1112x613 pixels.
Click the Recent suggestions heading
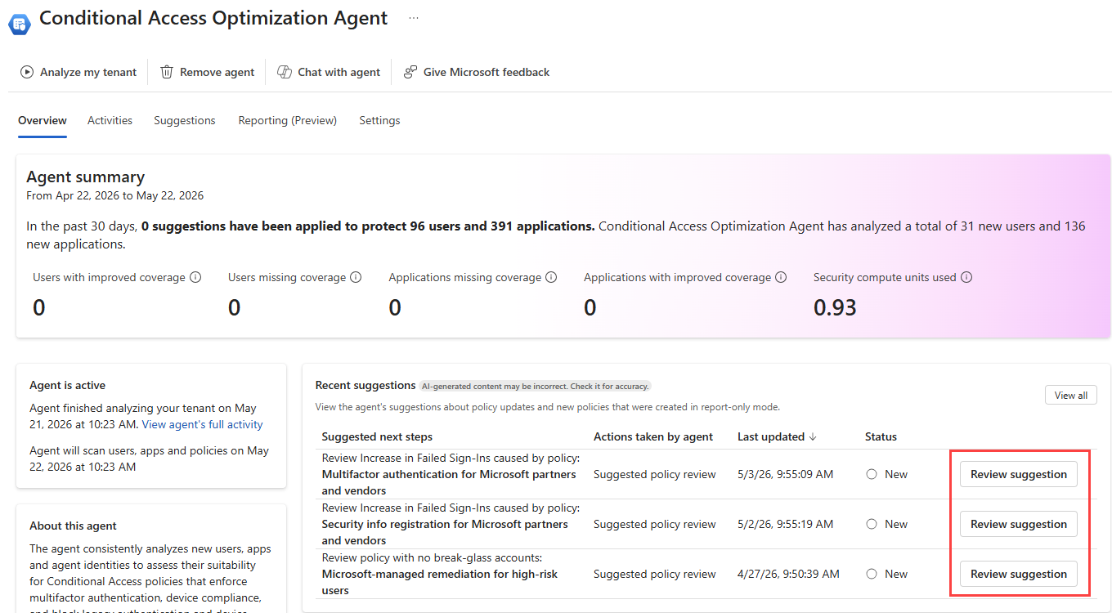click(x=365, y=386)
